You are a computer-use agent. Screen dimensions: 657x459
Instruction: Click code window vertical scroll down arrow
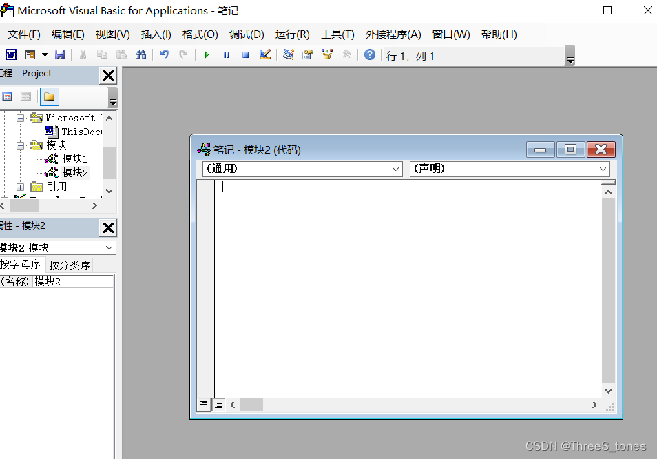point(608,391)
